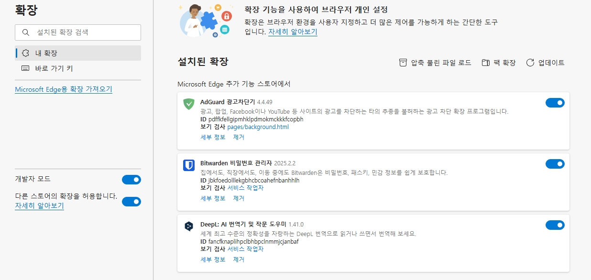Select 내 확장 in the sidebar
The height and width of the screenshot is (280, 591).
point(78,53)
